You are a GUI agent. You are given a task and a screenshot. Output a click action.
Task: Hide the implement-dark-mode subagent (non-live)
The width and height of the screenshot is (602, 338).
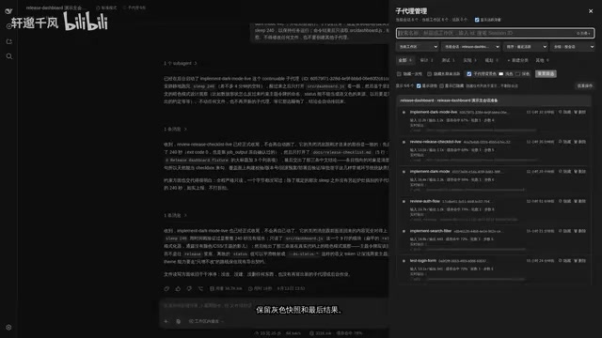point(564,171)
